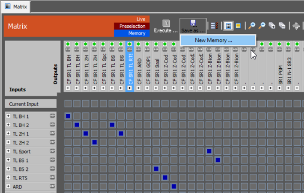The width and height of the screenshot is (304, 193).
Task: Click DSP icon above CF SR1 Saal
Action: 156,49
